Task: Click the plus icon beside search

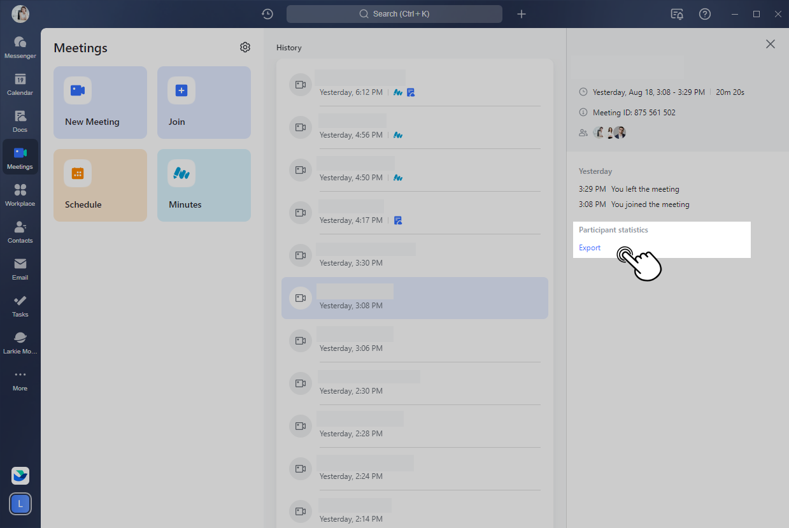Action: click(522, 14)
